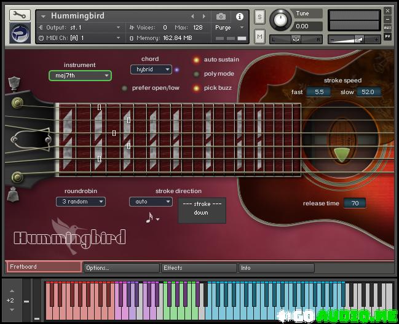The image size is (399, 324).
Task: Click the pitch bend wheel strip
Action: (26, 300)
